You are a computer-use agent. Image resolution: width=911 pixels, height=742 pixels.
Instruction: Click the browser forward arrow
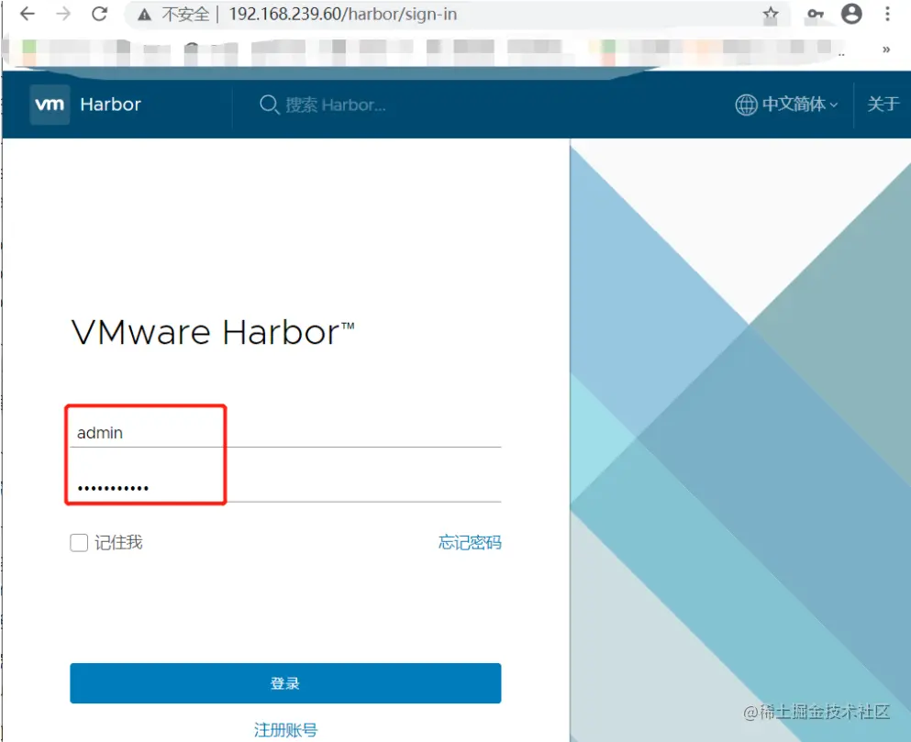point(63,14)
